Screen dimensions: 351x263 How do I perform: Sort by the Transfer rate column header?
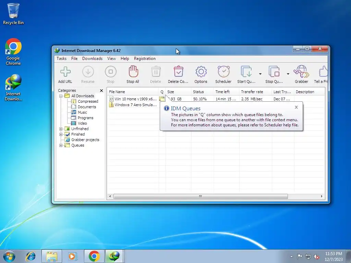(255, 92)
